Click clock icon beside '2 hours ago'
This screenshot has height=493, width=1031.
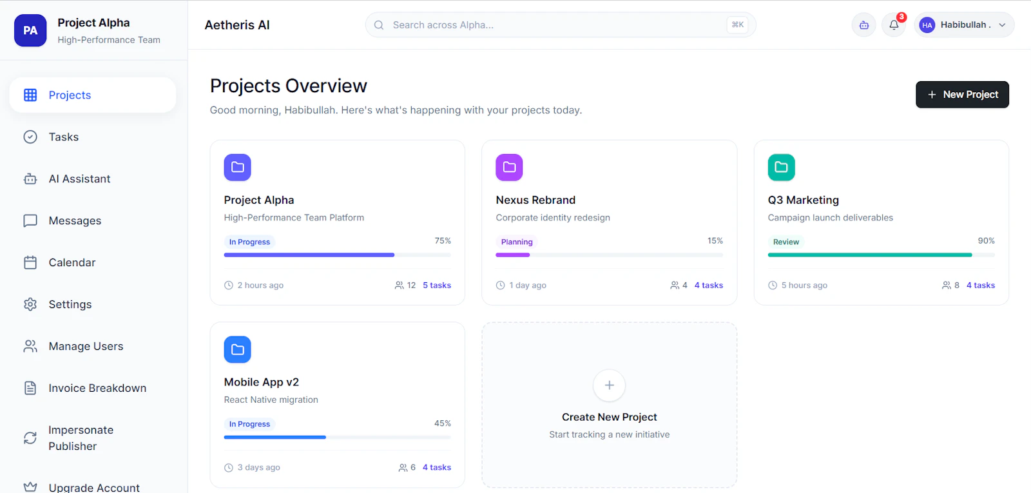228,285
